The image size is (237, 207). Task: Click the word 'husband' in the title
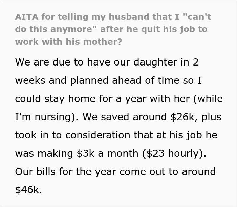(129, 17)
